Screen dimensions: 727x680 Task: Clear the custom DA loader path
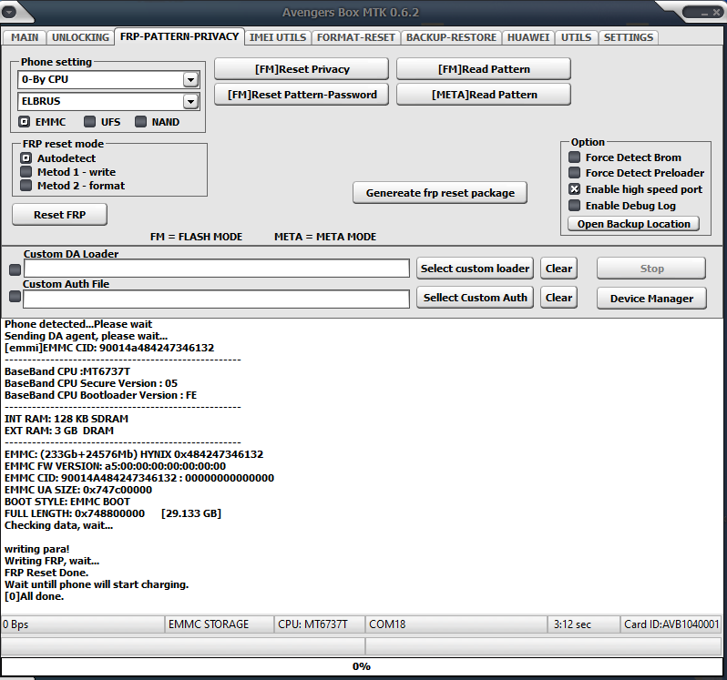pyautogui.click(x=558, y=269)
